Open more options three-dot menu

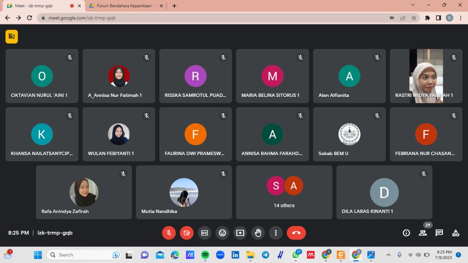(x=276, y=233)
